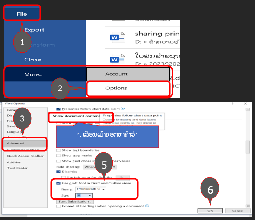Click Export in the File menu
The width and height of the screenshot is (255, 220).
34,30
